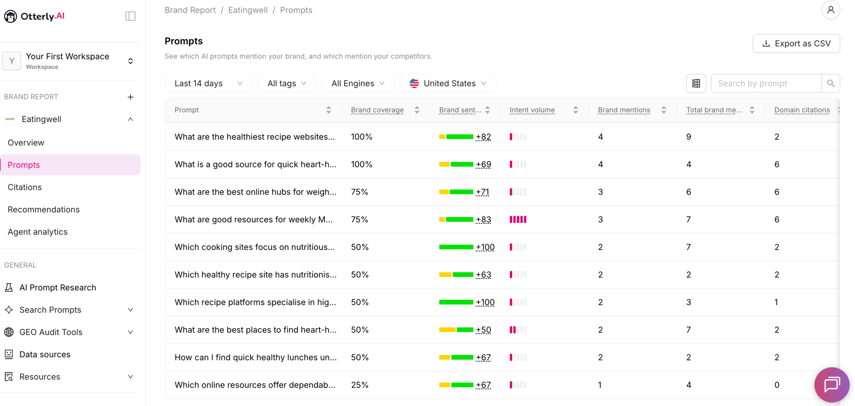Open the prompt 'What is a good source for quick heart-h...'
The image size is (855, 406).
pyautogui.click(x=255, y=164)
